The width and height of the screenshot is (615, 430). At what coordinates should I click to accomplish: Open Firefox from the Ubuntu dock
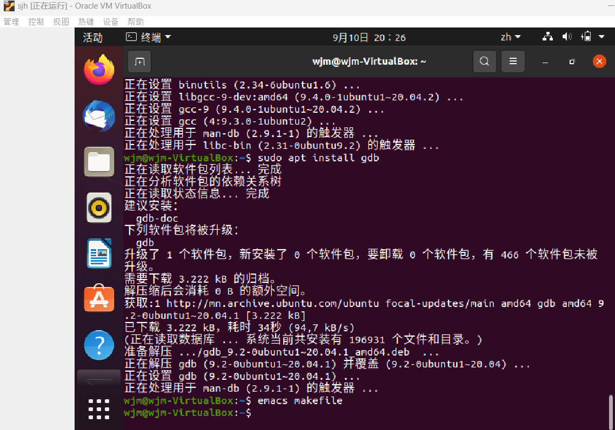(99, 70)
